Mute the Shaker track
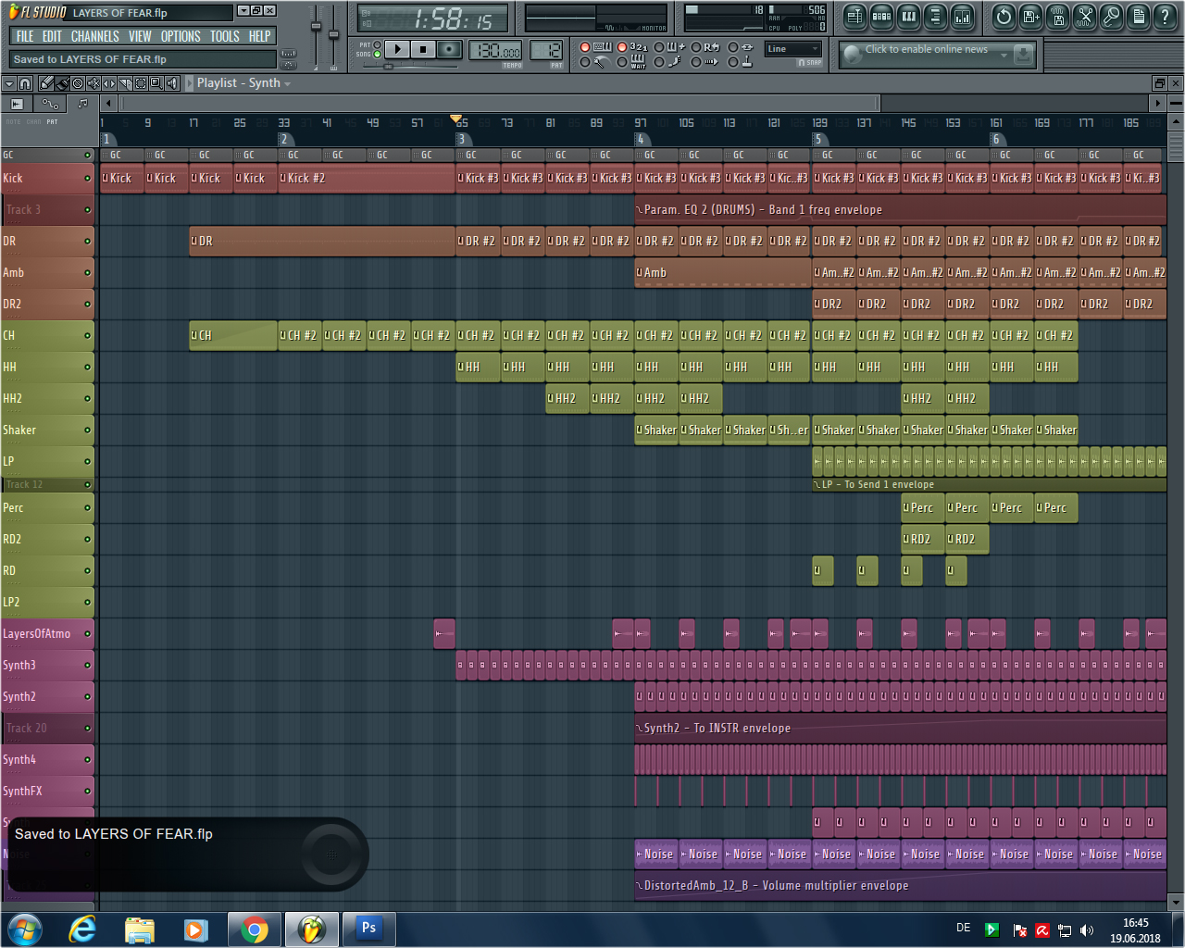Image resolution: width=1185 pixels, height=948 pixels. click(x=88, y=430)
